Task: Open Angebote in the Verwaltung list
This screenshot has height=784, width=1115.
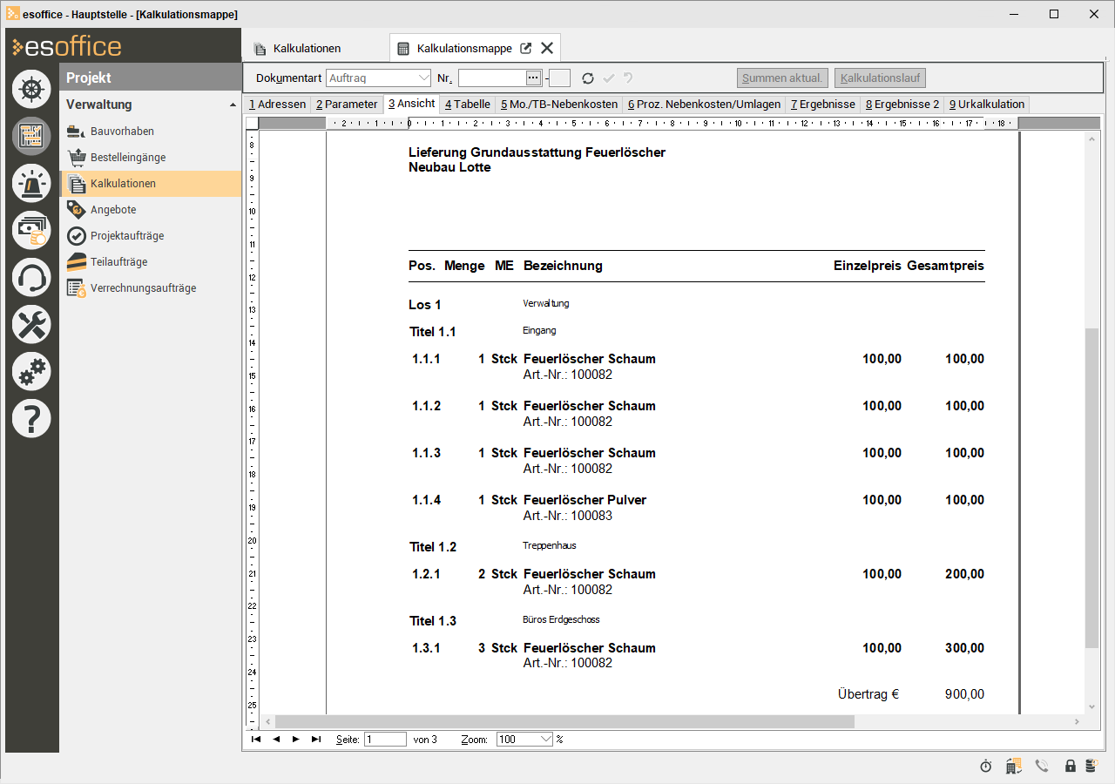Action: pos(113,210)
